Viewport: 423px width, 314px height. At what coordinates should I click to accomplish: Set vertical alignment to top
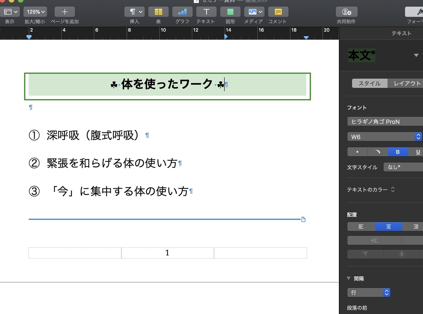click(366, 254)
